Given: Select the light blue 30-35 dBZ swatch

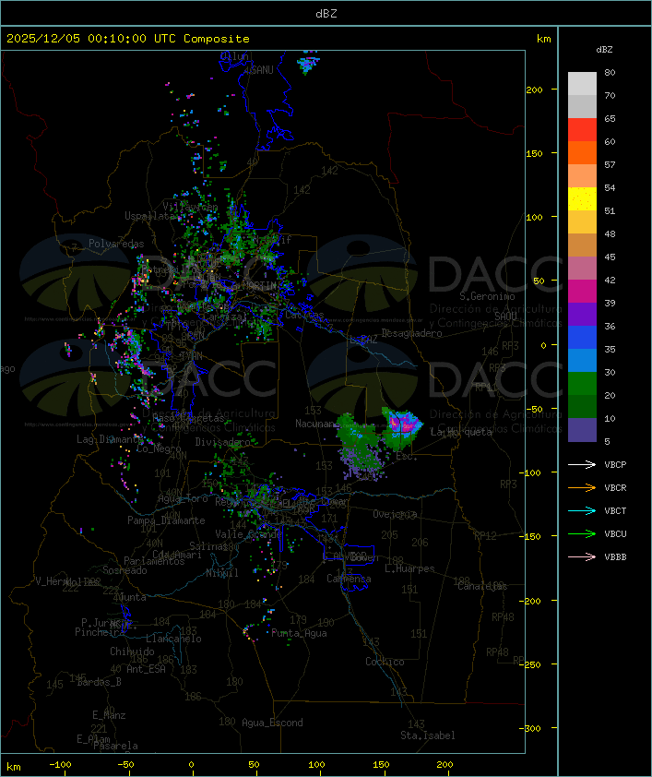Looking at the screenshot, I should (x=582, y=361).
